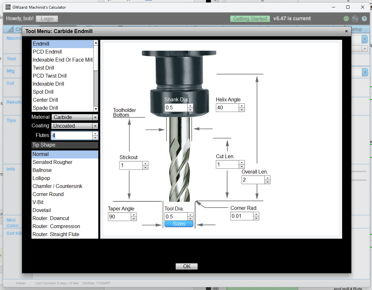Click the green status icon near Help
372x290 pixels.
pos(346,19)
